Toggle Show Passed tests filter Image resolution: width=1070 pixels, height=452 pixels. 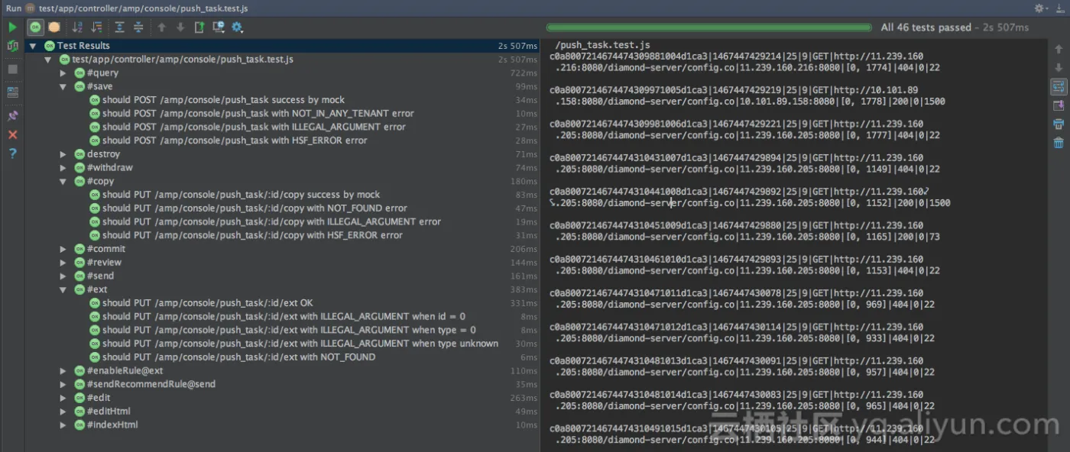36,27
